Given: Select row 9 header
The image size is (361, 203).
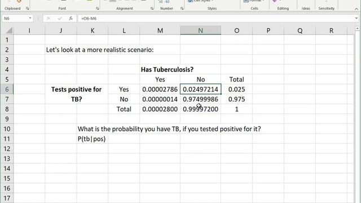Looking at the screenshot, I should (7, 119).
